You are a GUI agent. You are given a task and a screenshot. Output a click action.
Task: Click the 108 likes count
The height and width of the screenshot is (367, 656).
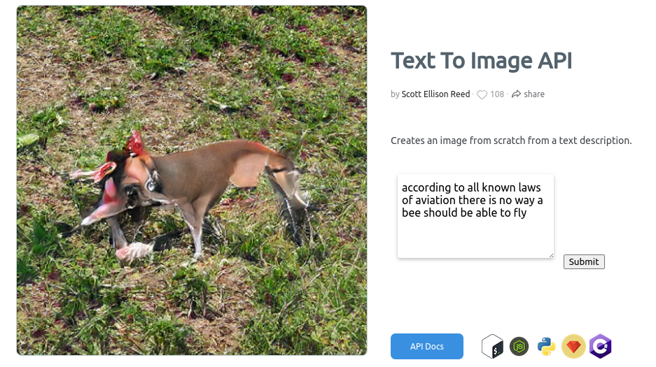coord(497,94)
